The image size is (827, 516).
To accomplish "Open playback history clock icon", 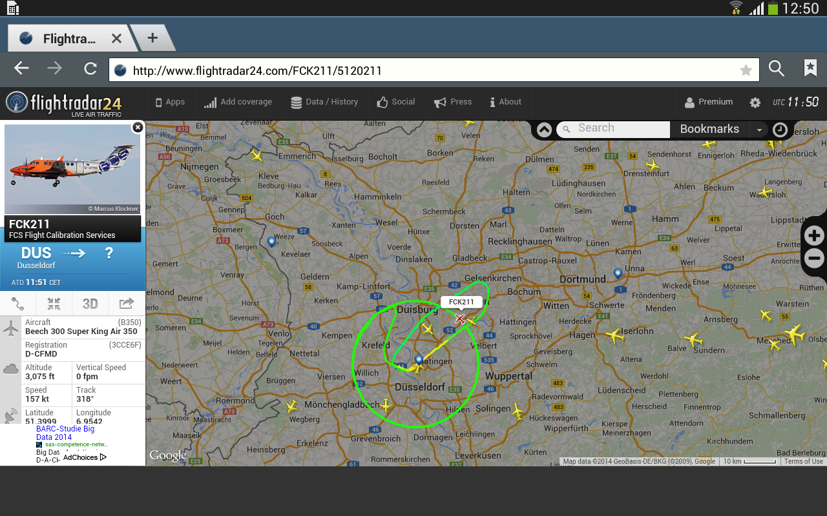I will [780, 130].
